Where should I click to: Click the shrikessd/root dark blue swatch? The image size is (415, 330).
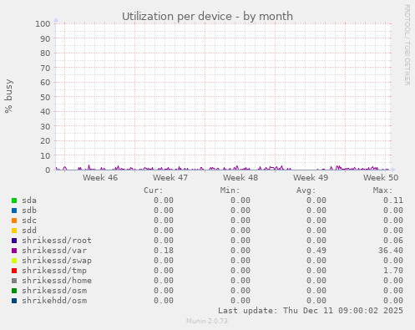pyautogui.click(x=14, y=241)
